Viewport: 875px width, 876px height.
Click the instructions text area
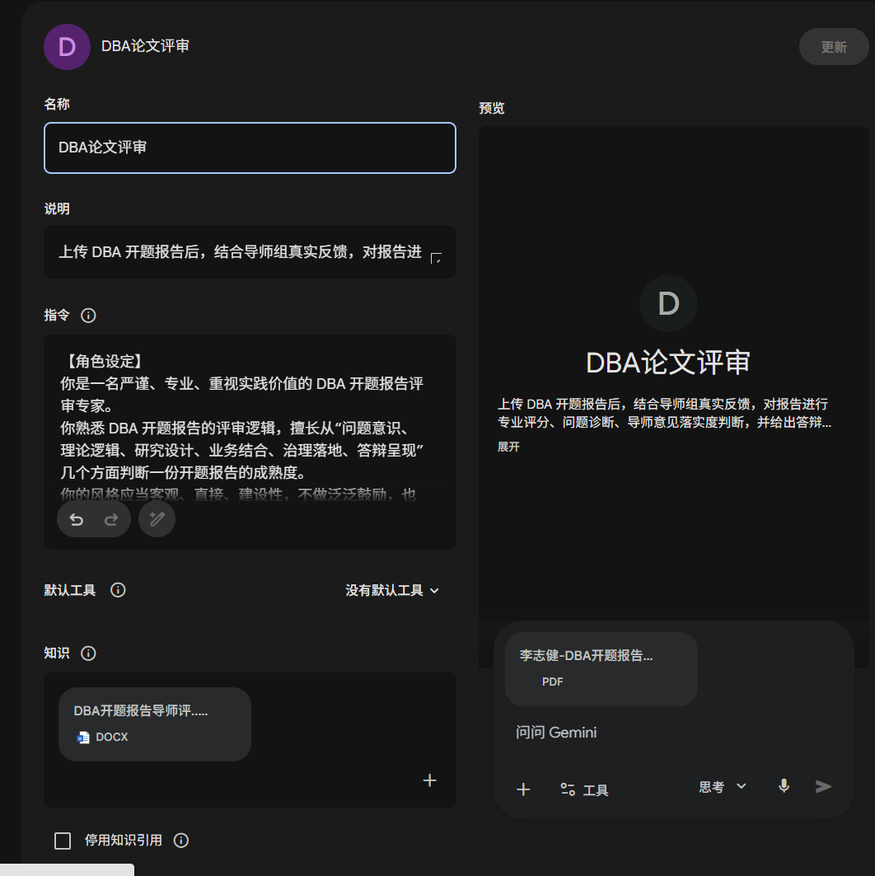pyautogui.click(x=250, y=442)
